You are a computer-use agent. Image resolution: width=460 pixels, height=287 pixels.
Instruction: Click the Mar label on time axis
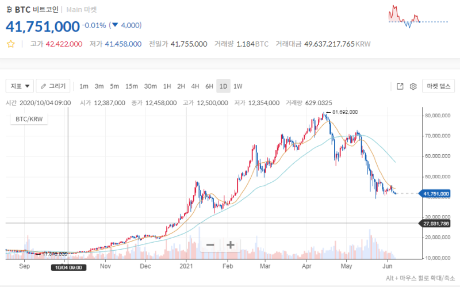265,266
